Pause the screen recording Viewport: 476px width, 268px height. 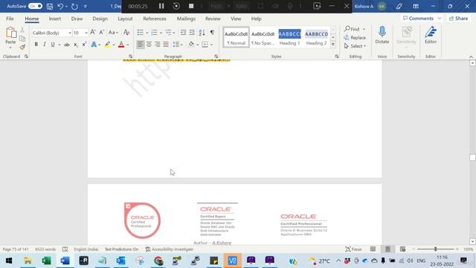tap(161, 6)
